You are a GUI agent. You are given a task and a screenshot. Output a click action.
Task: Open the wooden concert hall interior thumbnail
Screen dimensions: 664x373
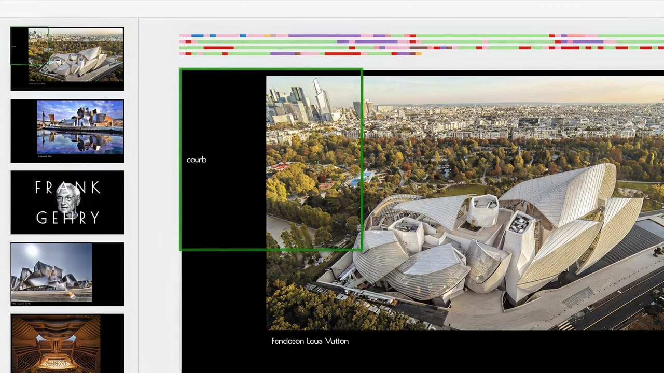tap(56, 342)
